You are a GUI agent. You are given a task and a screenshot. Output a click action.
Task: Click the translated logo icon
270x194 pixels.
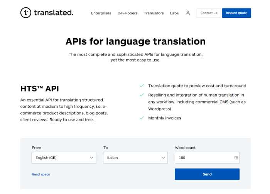[26, 13]
